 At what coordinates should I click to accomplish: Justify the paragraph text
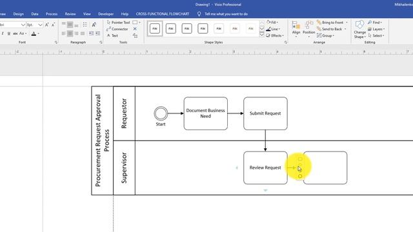[83, 34]
